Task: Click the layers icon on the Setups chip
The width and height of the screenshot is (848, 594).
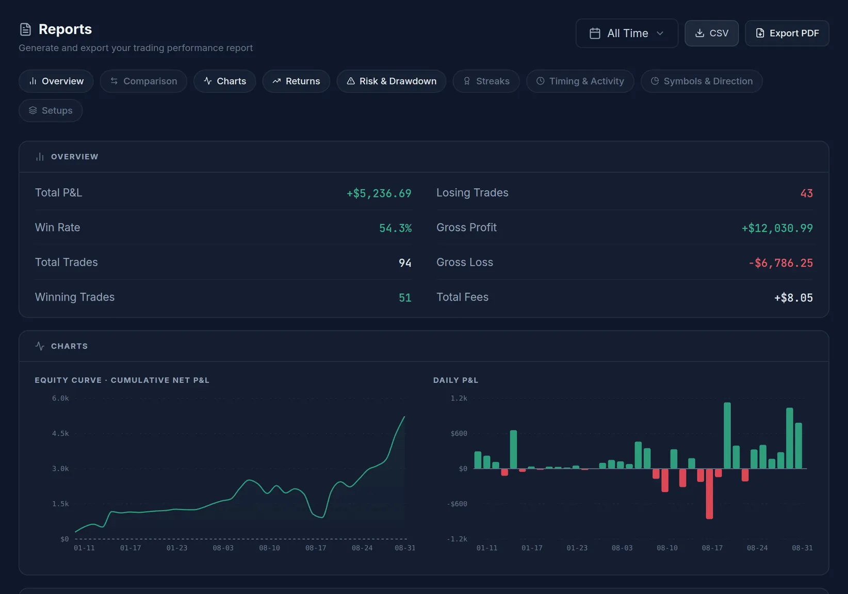Action: [32, 110]
